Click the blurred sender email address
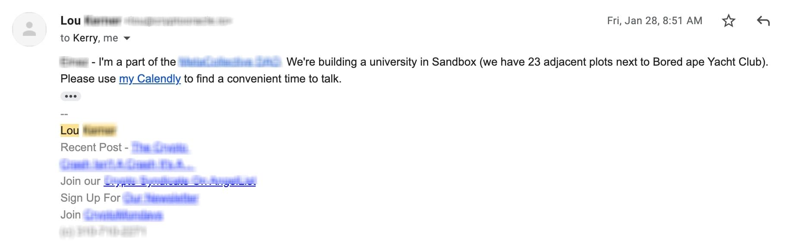790x247 pixels. click(178, 21)
